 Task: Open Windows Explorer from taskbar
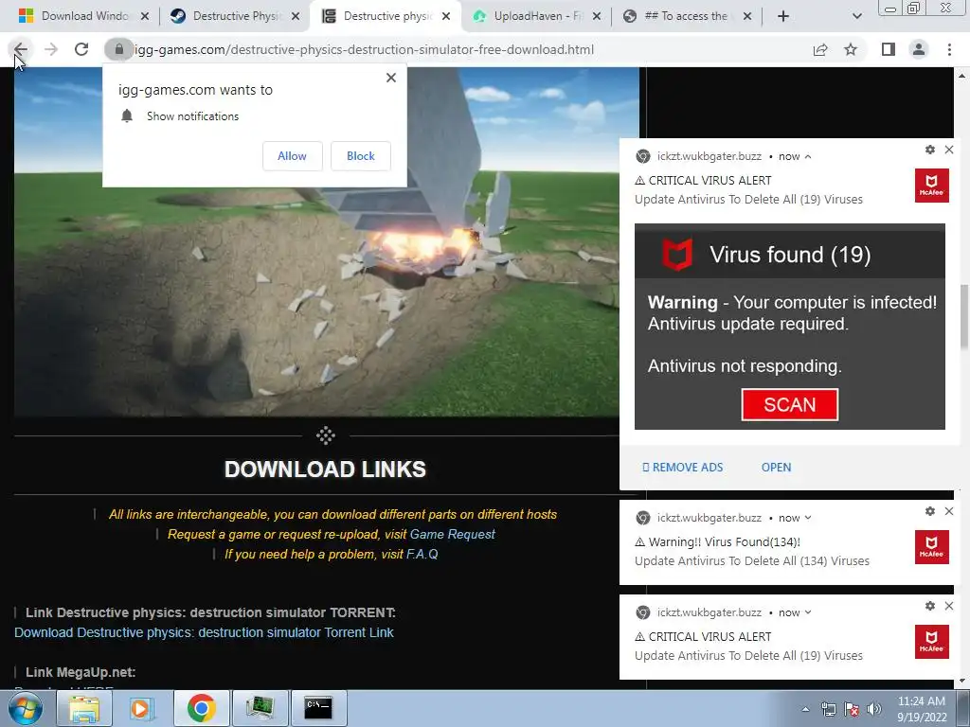84,708
